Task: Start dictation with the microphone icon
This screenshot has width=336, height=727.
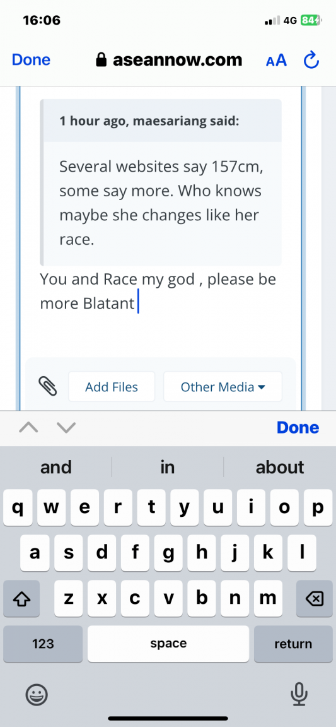Action: tap(299, 694)
